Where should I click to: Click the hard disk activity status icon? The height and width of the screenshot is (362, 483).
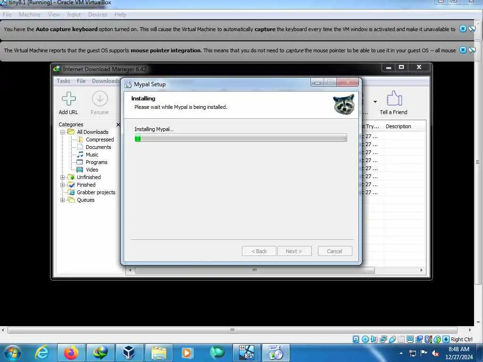coord(356,339)
